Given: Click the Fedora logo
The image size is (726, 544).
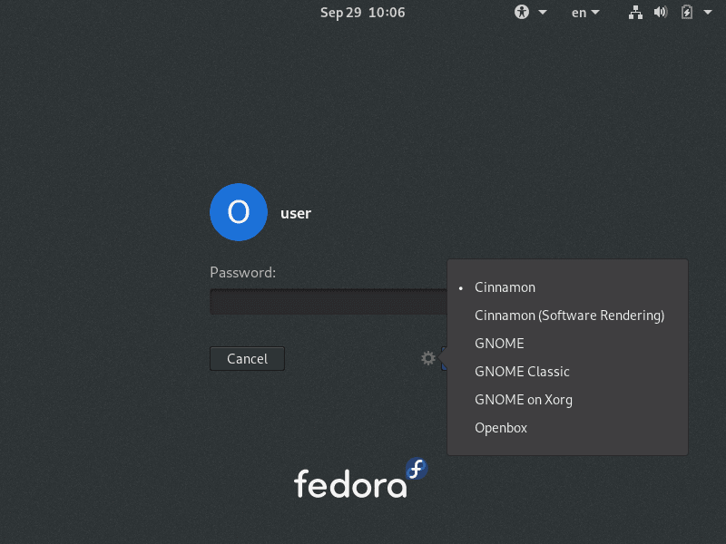Looking at the screenshot, I should pyautogui.click(x=360, y=478).
